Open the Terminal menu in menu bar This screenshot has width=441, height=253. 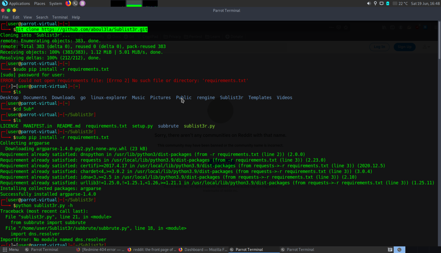point(60,17)
